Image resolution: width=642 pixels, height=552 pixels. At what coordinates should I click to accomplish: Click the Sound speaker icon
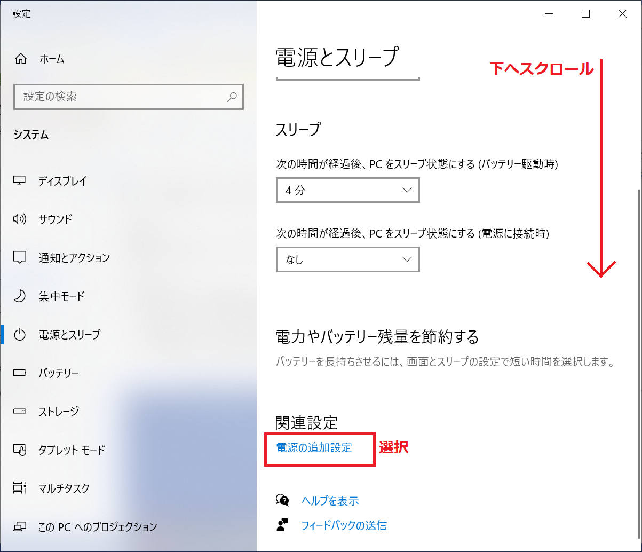20,219
